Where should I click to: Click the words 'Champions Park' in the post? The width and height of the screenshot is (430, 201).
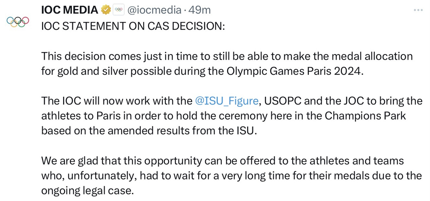(365, 116)
